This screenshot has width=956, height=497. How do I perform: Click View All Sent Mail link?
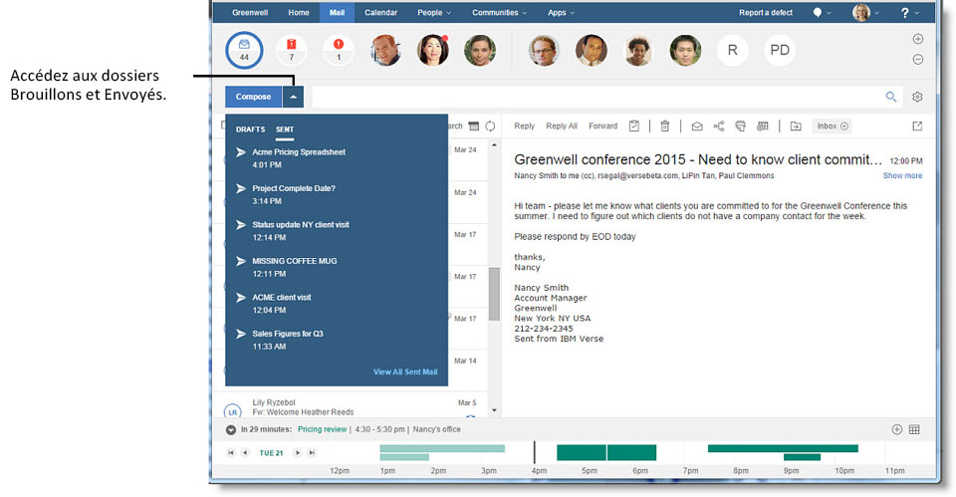405,372
